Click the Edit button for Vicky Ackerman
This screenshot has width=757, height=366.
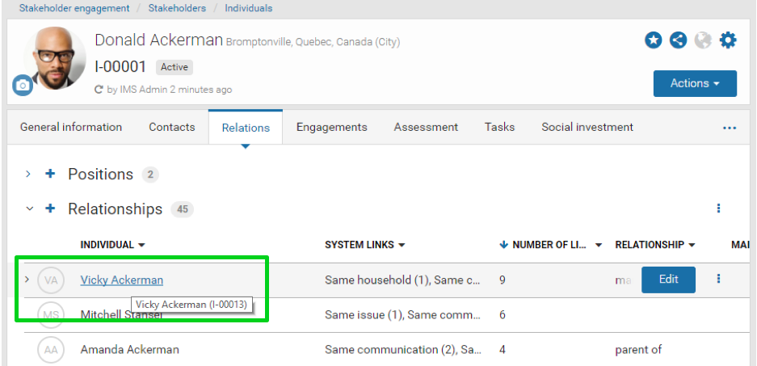[x=668, y=280]
